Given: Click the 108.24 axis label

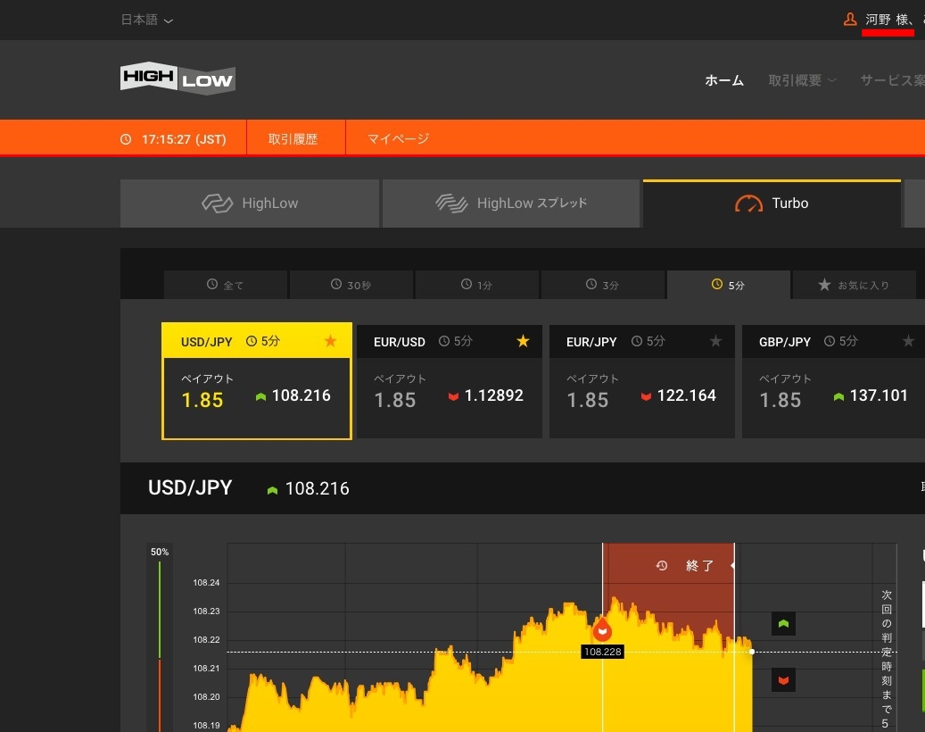Looking at the screenshot, I should click(206, 583).
